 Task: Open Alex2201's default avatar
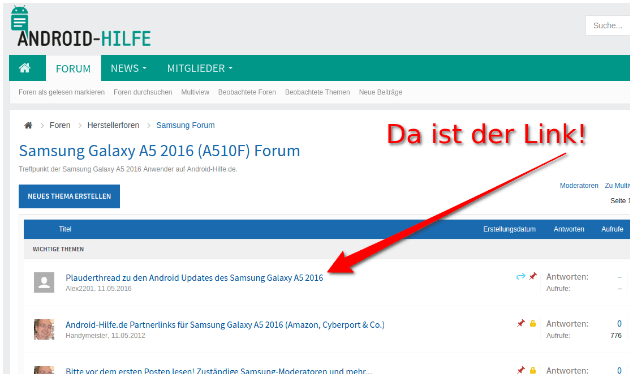(44, 282)
